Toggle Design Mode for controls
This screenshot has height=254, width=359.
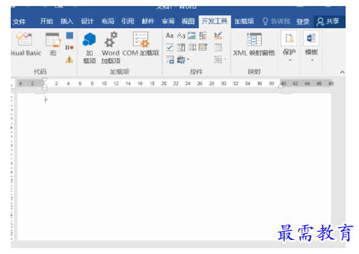pos(218,36)
